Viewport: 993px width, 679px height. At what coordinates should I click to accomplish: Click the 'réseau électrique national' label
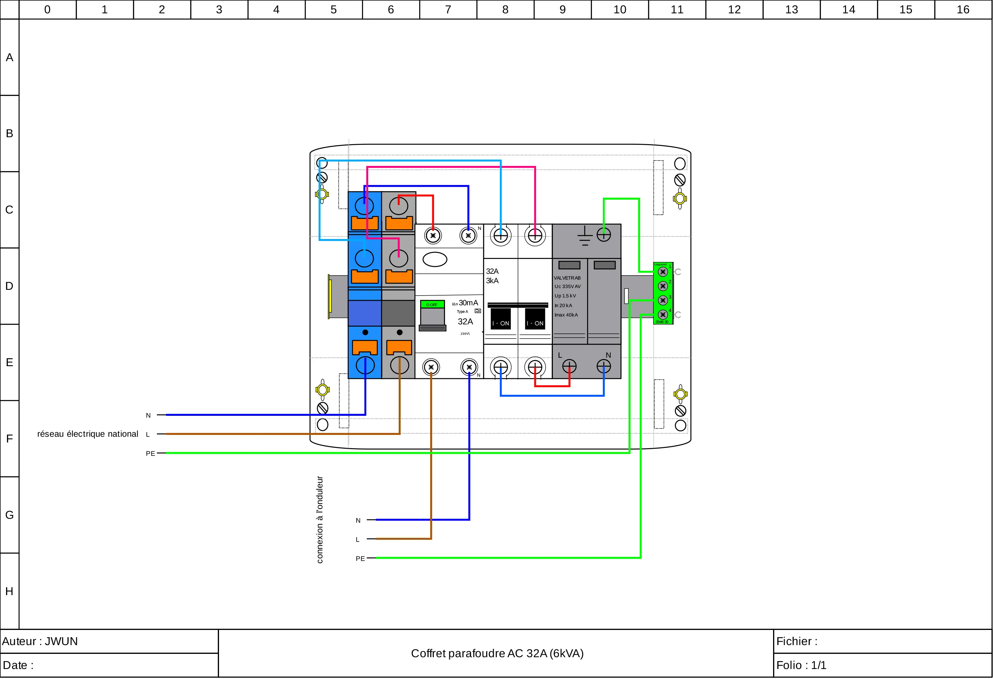point(88,434)
